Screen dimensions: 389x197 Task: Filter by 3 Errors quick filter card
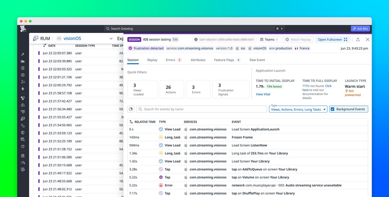point(198,89)
